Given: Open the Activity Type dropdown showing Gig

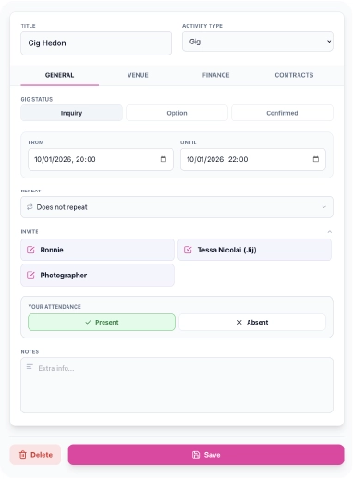Looking at the screenshot, I should coord(258,42).
